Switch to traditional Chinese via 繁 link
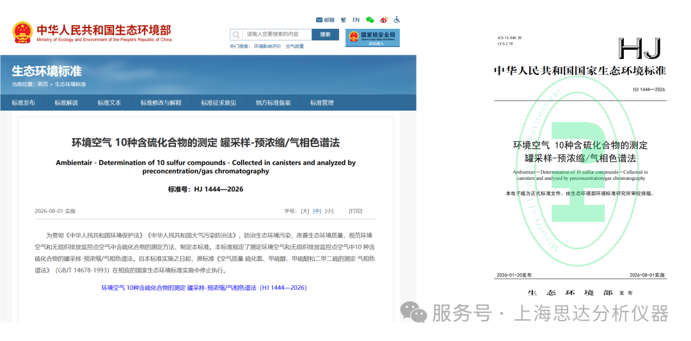This screenshot has width=691, height=341. pos(344,20)
